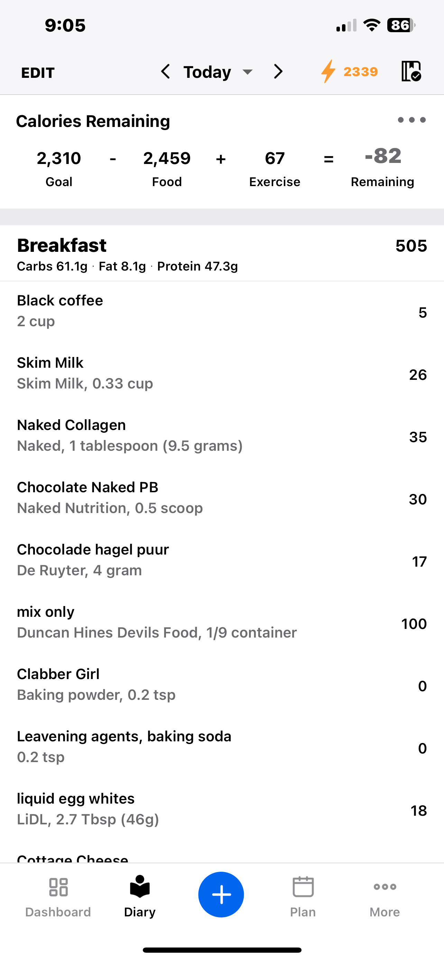The height and width of the screenshot is (961, 444).
Task: Open the liquid egg whites entry
Action: (x=222, y=810)
